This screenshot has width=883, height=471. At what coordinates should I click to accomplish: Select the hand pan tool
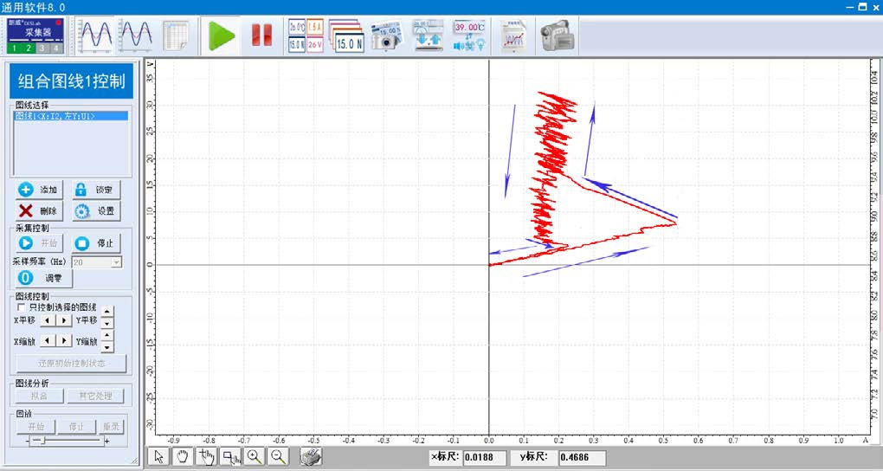coord(182,457)
